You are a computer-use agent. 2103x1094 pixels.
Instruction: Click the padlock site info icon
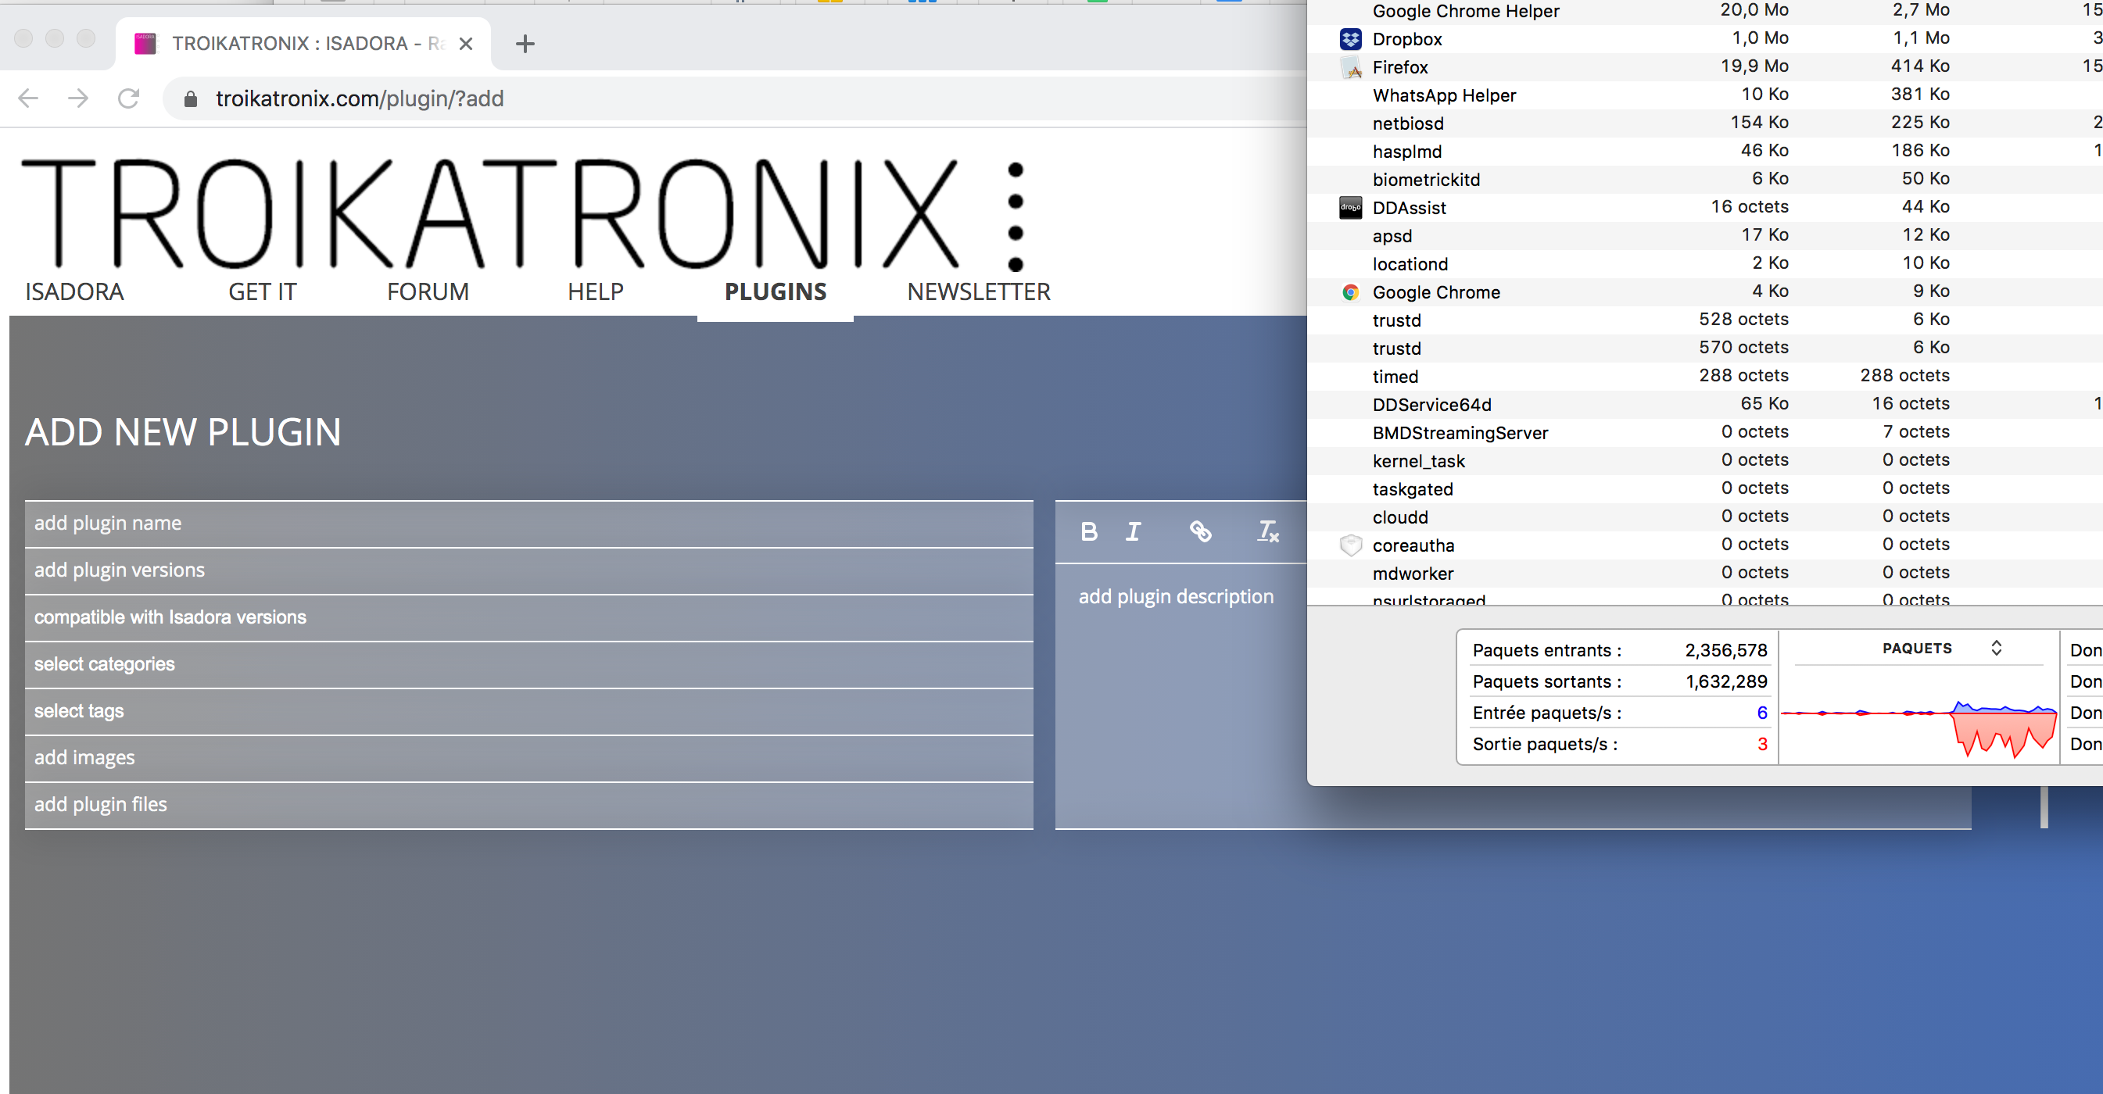click(190, 99)
